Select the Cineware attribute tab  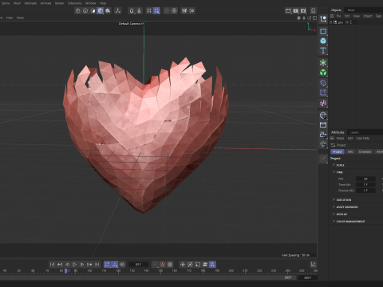(365, 151)
